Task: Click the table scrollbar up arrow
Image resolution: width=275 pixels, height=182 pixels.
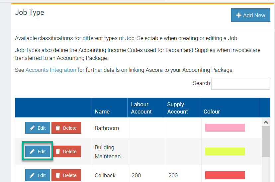Action: (266, 122)
